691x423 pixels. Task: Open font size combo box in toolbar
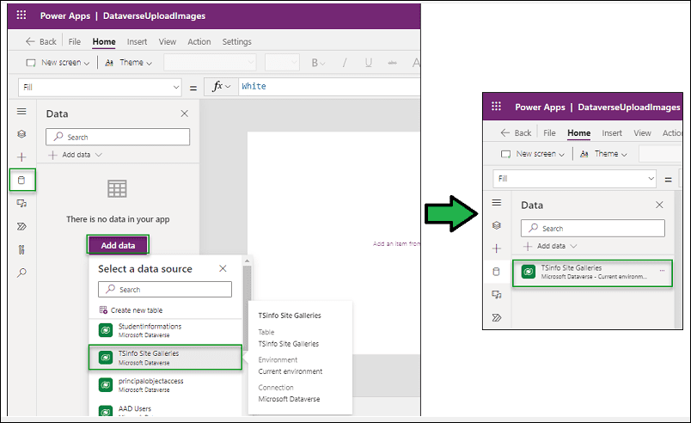coord(282,62)
